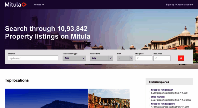Click the red Mitula logo ring icon
The width and height of the screenshot is (198, 108).
click(24, 5)
